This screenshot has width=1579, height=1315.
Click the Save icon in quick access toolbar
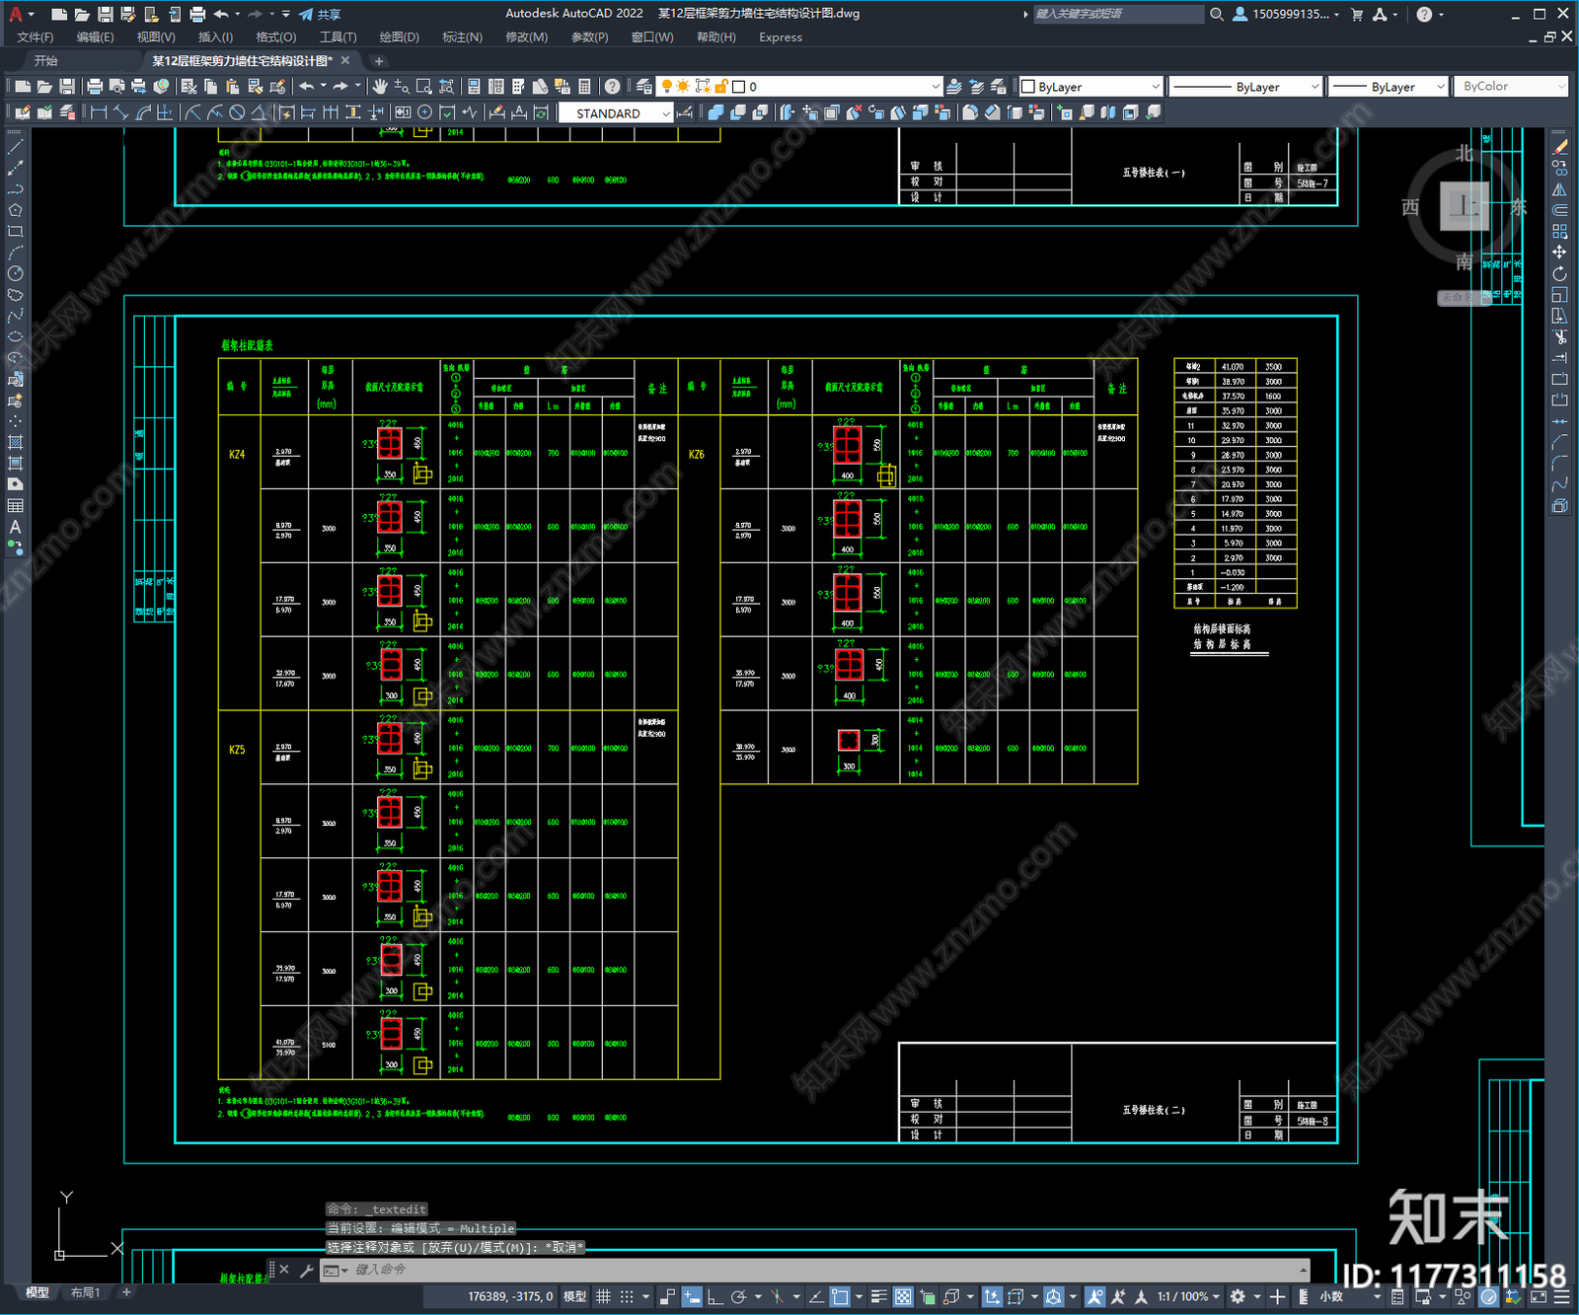(106, 14)
